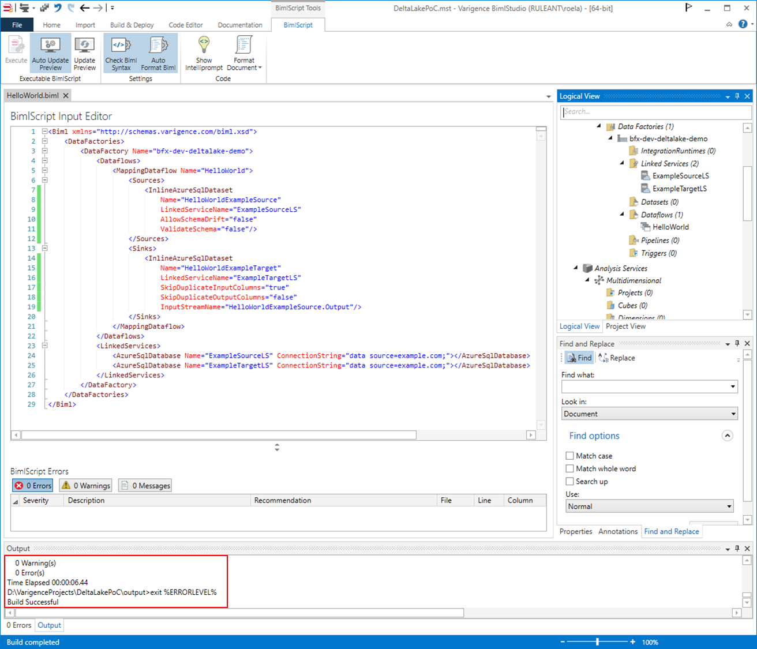Image resolution: width=757 pixels, height=649 pixels.
Task: Select ExampleTargetLS linked service
Action: click(679, 189)
